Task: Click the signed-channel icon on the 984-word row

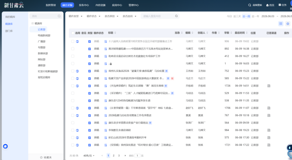Action: click(x=269, y=130)
